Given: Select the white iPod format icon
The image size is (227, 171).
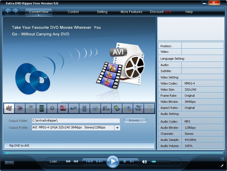Looking at the screenshot, I should tap(31, 108).
